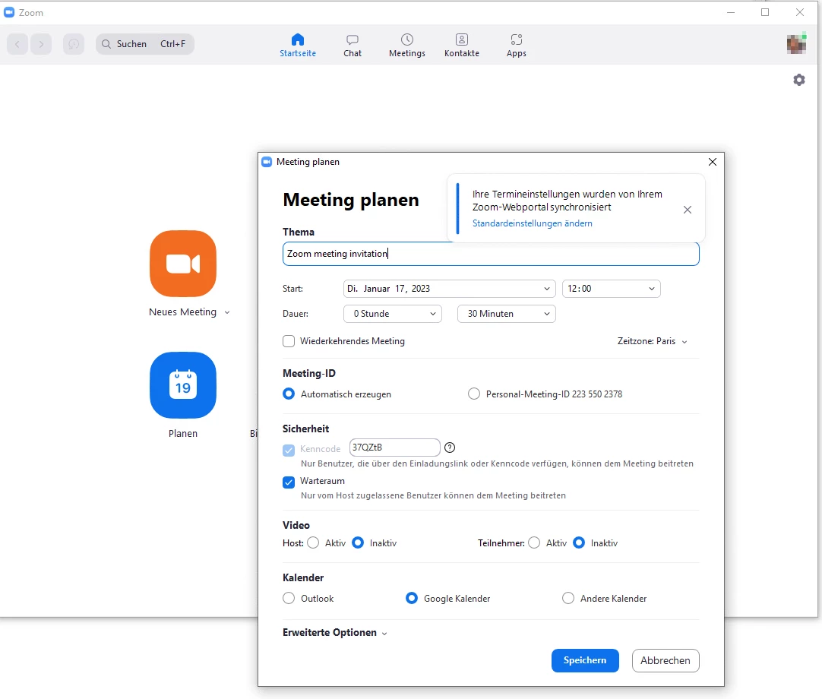Open the Apps tab
The width and height of the screenshot is (822, 699).
(x=517, y=45)
